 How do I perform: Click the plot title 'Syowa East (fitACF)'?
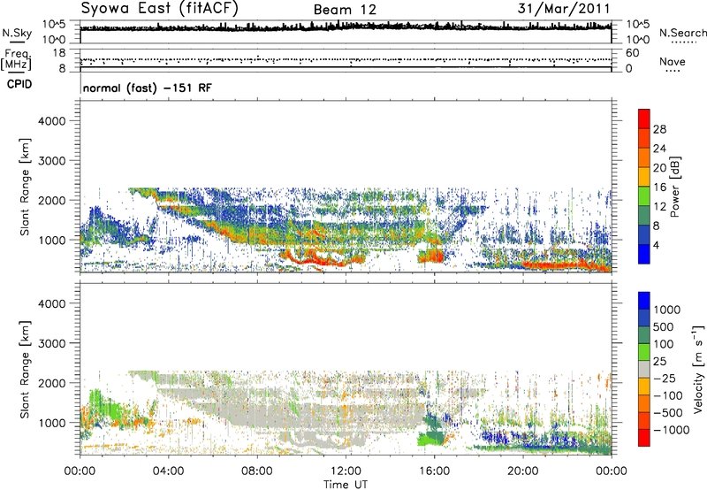coord(159,8)
